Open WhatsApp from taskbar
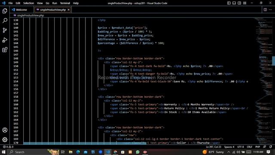275x155 pixels. pyautogui.click(x=137, y=152)
